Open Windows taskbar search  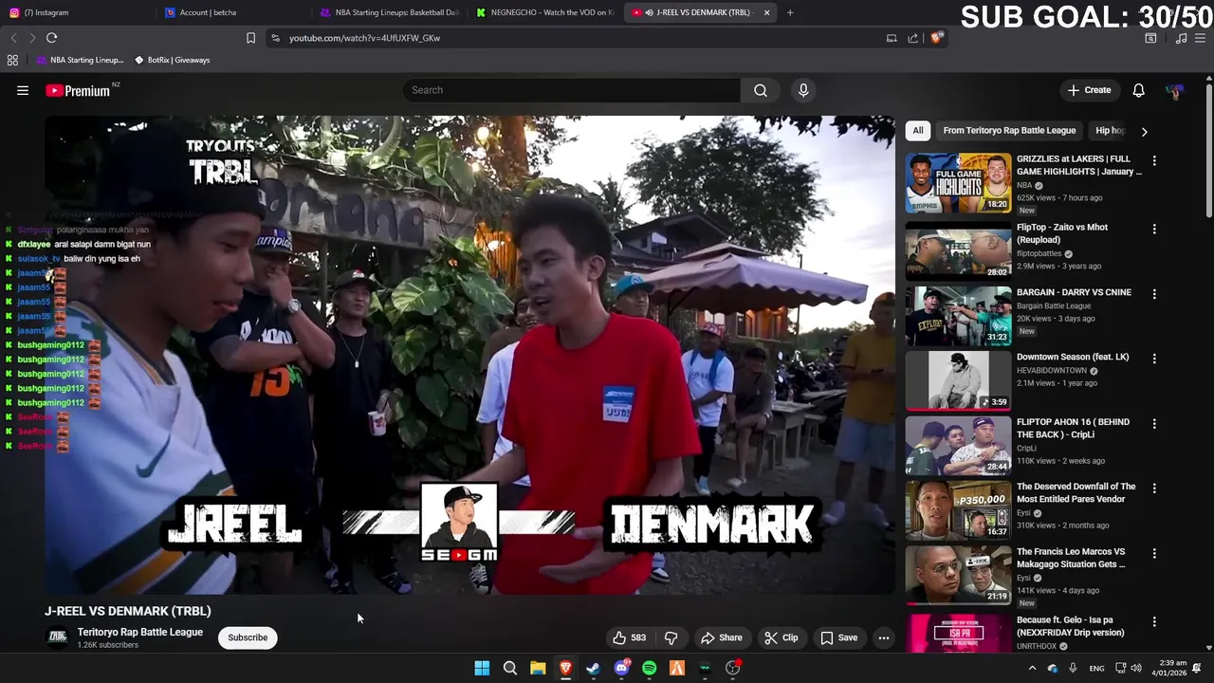(x=510, y=668)
